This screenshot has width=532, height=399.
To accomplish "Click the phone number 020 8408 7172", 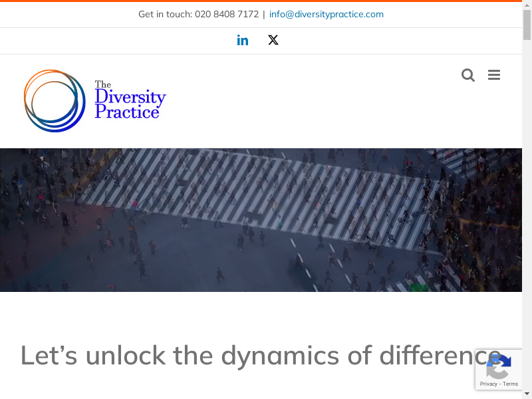I will click(226, 14).
